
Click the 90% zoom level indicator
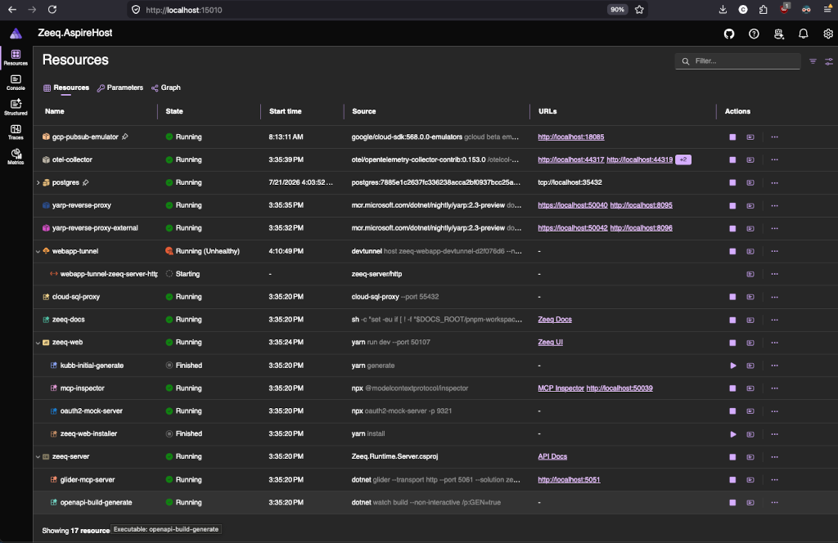click(x=617, y=10)
